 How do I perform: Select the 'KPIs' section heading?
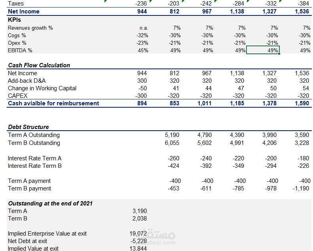click(x=14, y=20)
